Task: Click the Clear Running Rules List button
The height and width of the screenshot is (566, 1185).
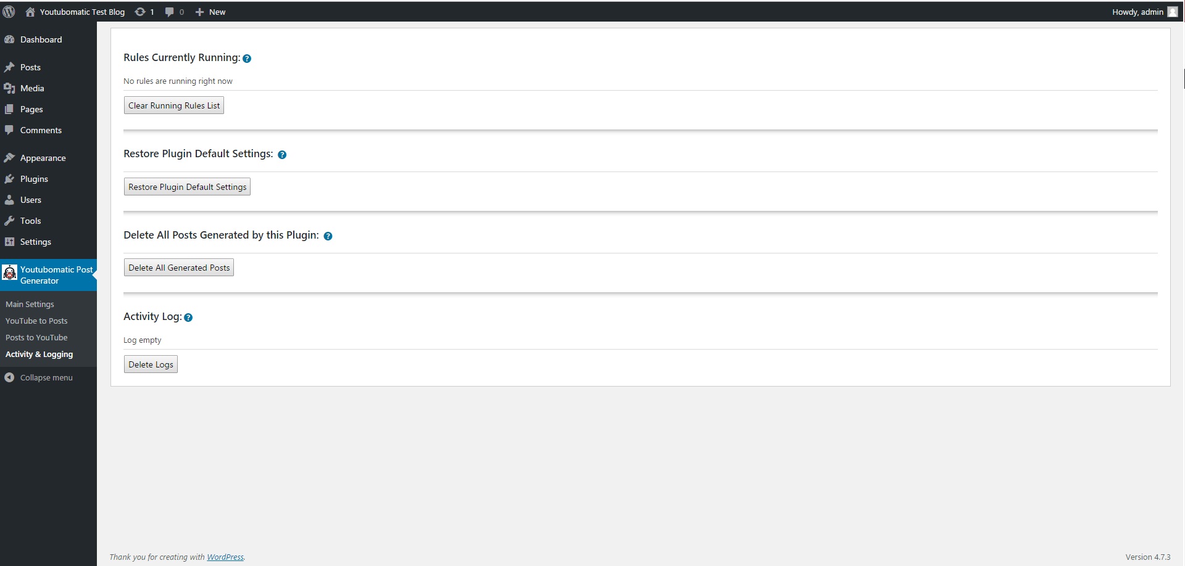Action: (174, 105)
